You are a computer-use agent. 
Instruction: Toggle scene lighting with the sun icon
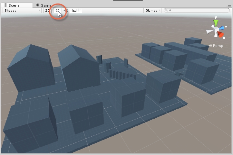click(x=58, y=10)
